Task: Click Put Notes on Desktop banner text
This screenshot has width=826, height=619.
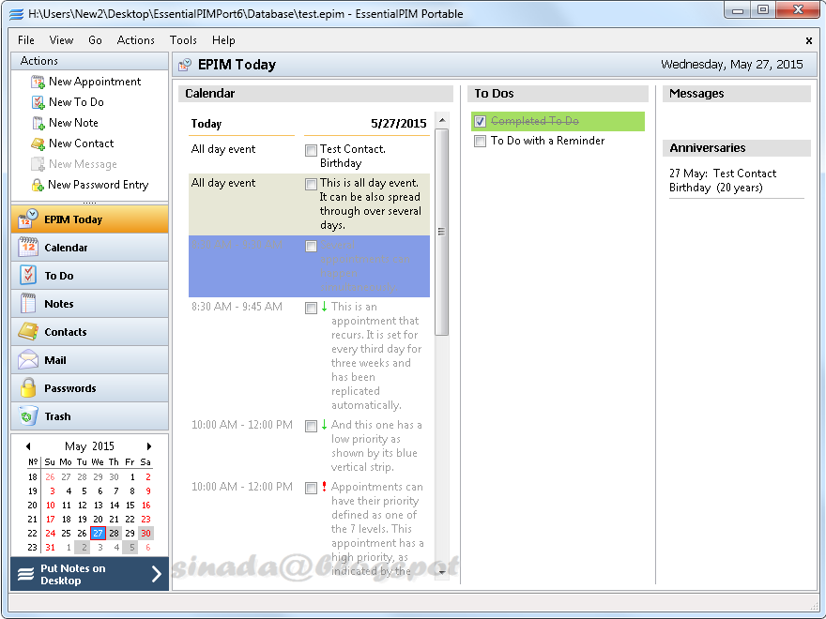Action: click(72, 574)
